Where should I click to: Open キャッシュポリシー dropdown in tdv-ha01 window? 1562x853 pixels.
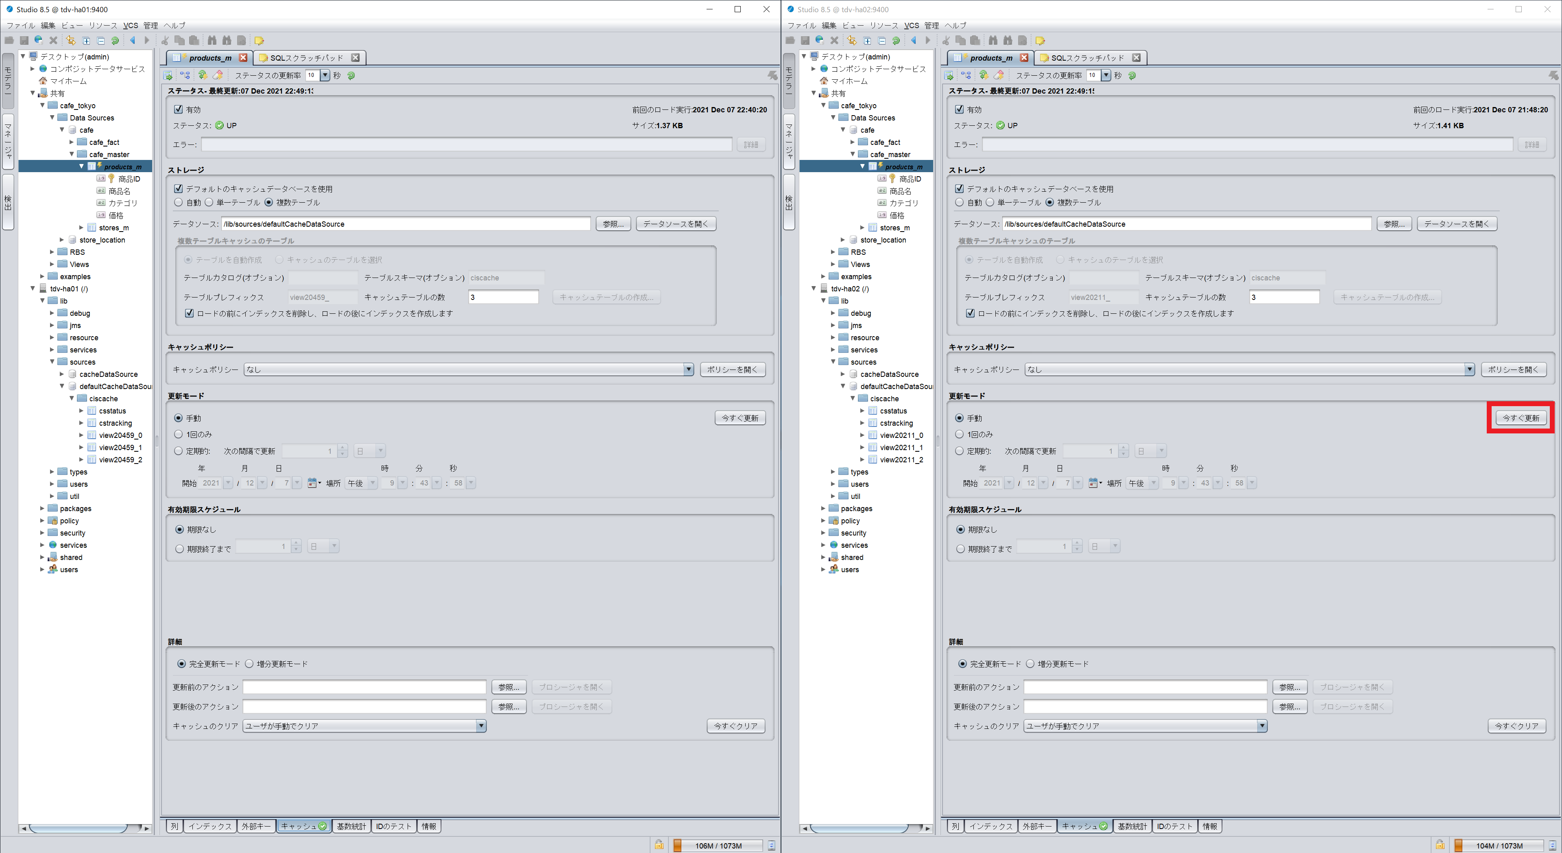point(469,370)
